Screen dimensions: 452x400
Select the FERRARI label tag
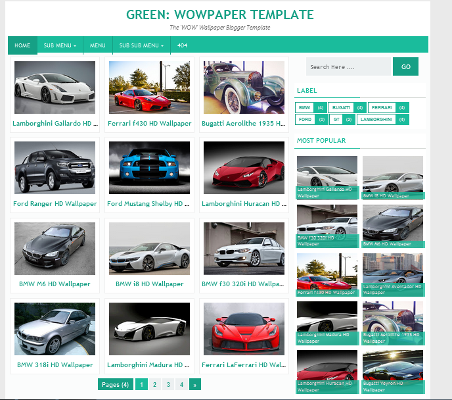pos(388,108)
